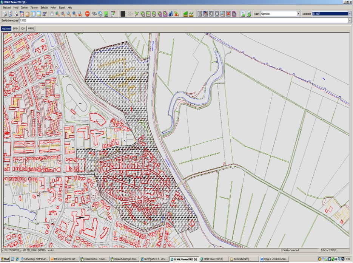
Task: Open the Tekenen menu
Action: point(34,8)
